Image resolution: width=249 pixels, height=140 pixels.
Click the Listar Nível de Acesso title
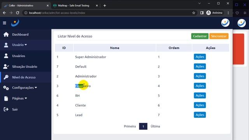click(75, 36)
